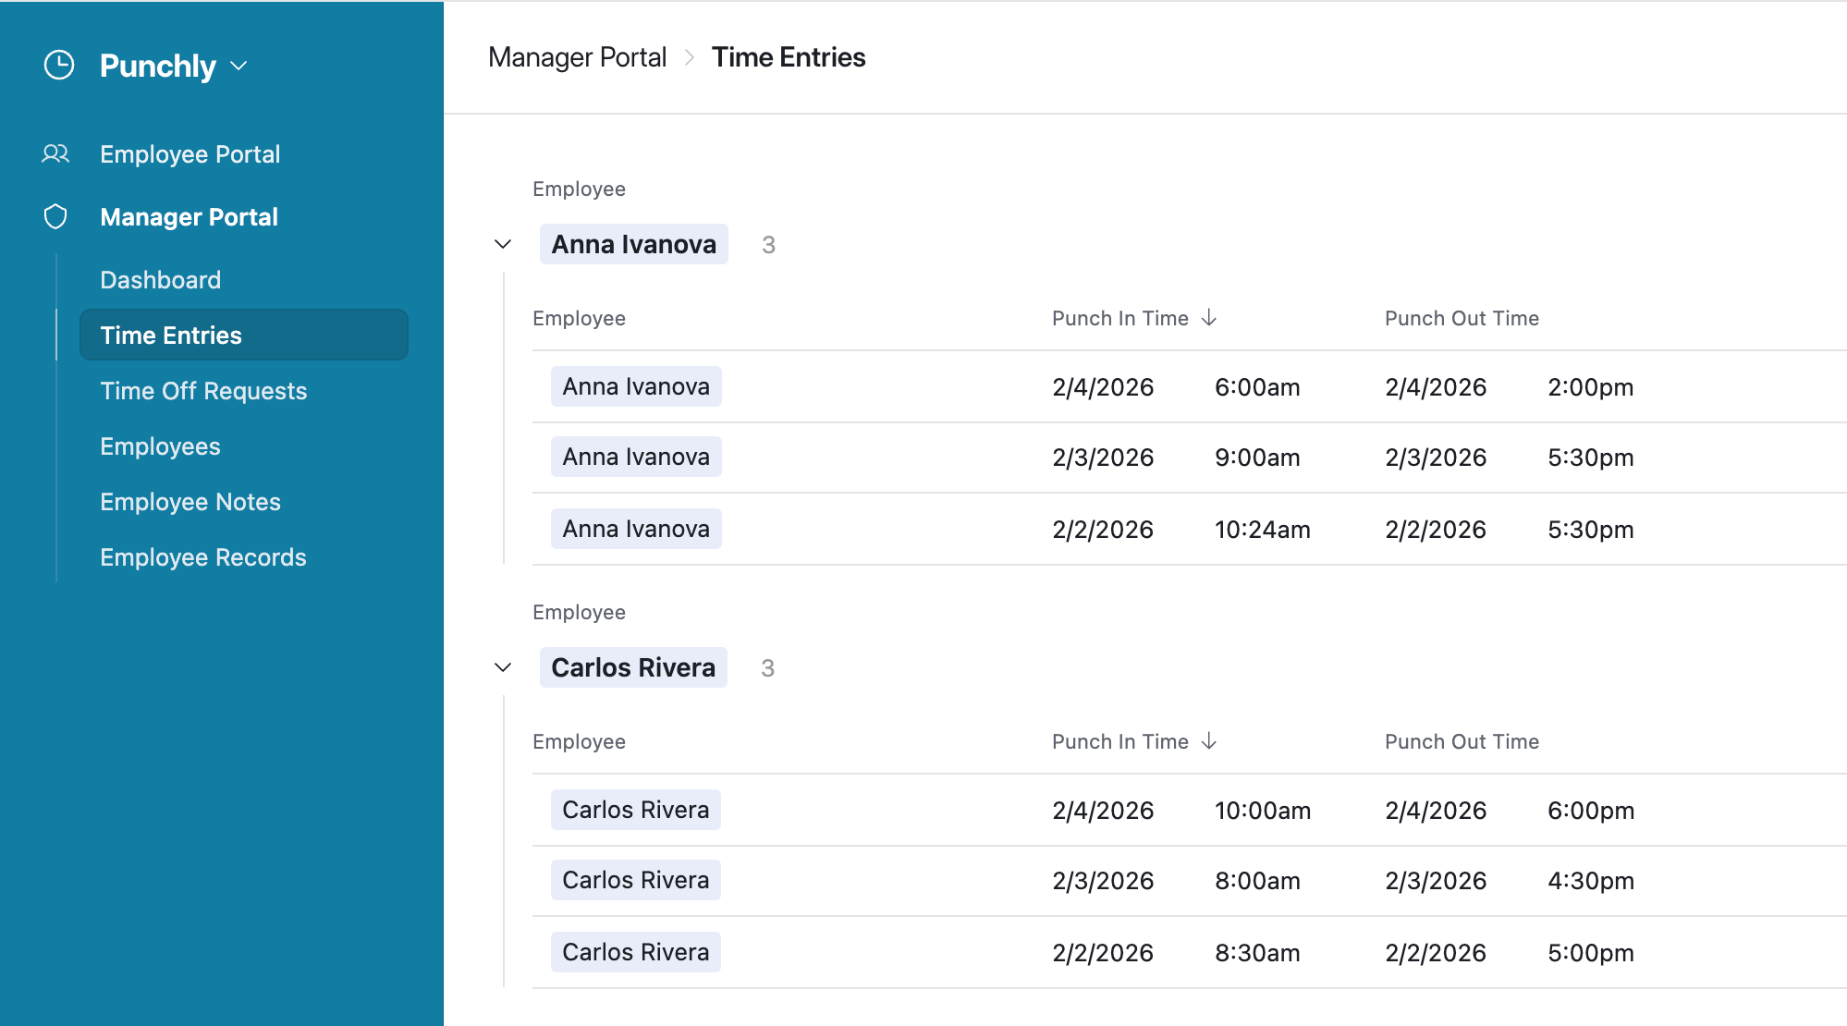Click the Employee Portal people icon
Screen dimensions: 1847x1026
tap(55, 153)
